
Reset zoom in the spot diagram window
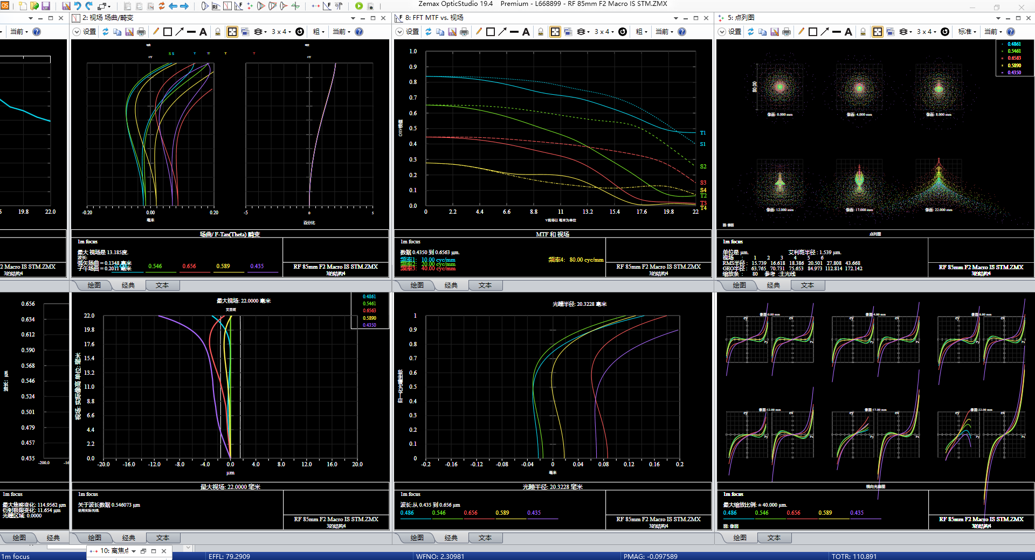point(945,32)
